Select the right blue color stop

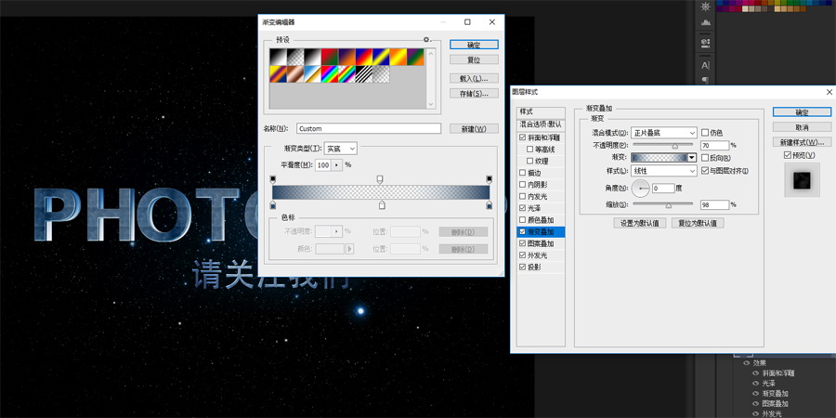pos(489,205)
